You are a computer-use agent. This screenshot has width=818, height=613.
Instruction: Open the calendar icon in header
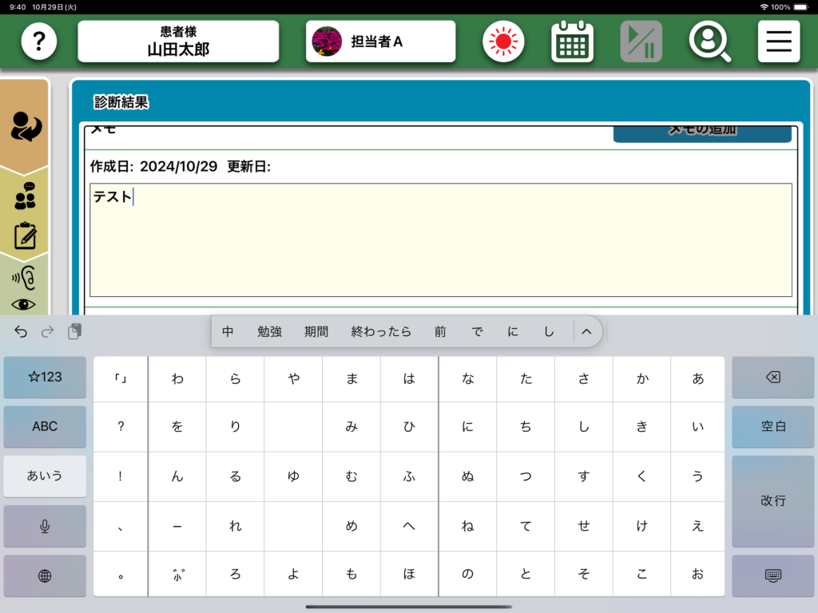click(572, 42)
